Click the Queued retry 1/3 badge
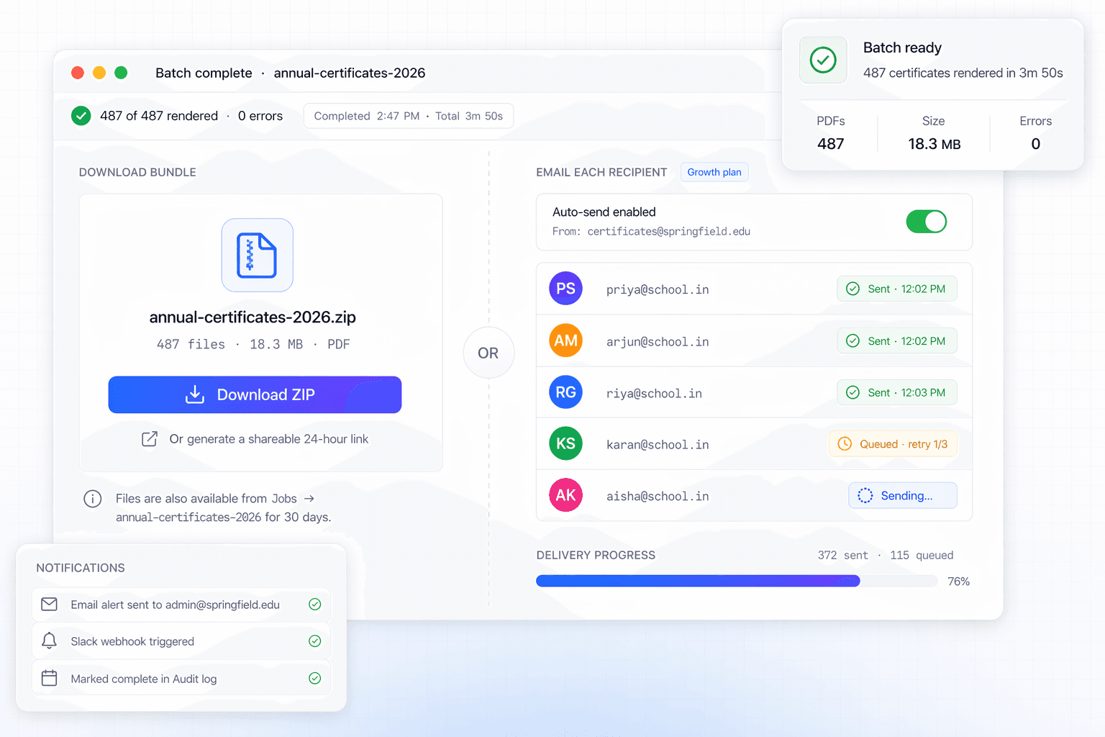The width and height of the screenshot is (1105, 737). [x=893, y=444]
